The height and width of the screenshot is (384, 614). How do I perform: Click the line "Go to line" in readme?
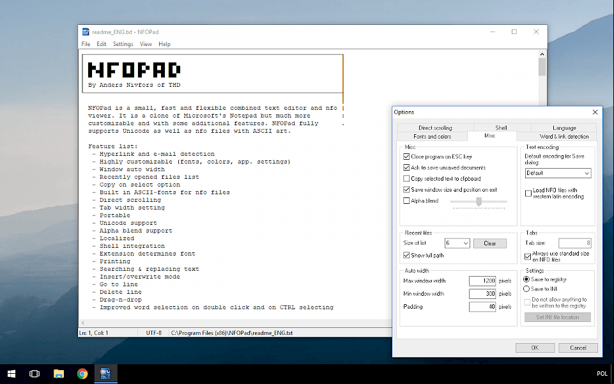119,284
